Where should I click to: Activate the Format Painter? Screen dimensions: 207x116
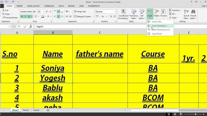click(x=10, y=18)
